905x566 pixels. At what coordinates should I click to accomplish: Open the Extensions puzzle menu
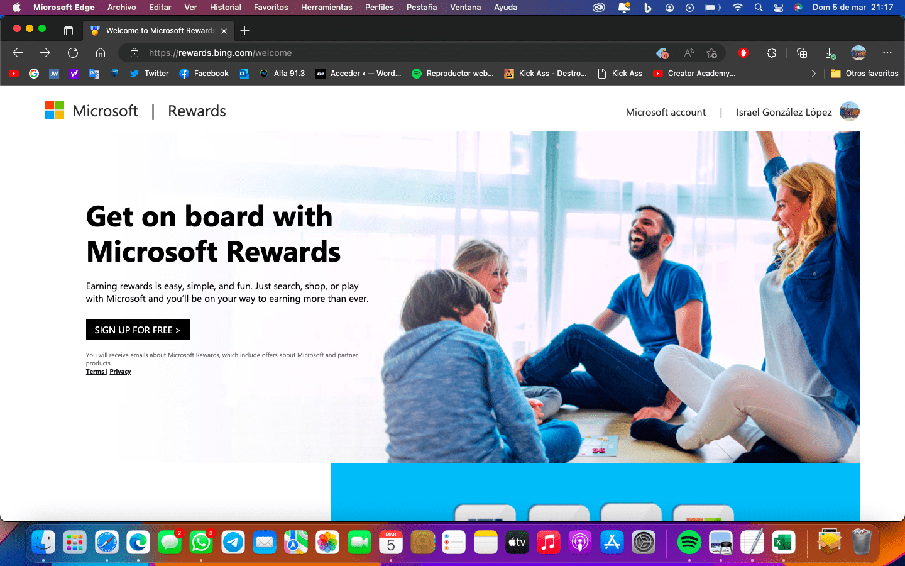click(771, 53)
